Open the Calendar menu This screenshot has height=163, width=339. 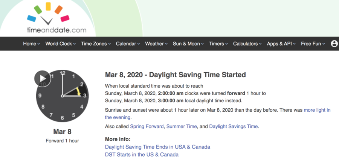tap(128, 43)
